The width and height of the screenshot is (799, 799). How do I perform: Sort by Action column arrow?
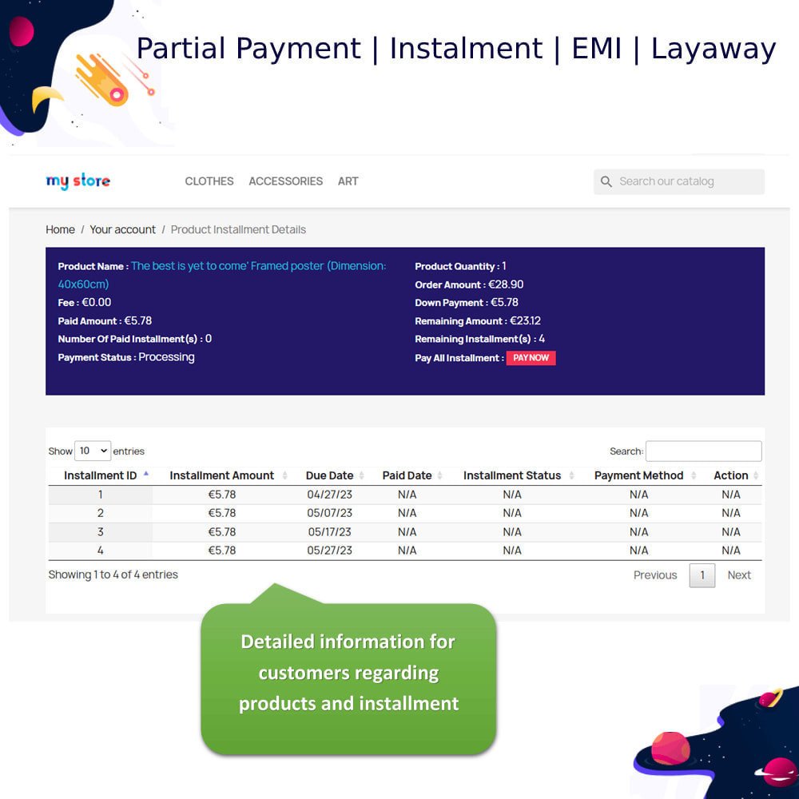pyautogui.click(x=756, y=475)
